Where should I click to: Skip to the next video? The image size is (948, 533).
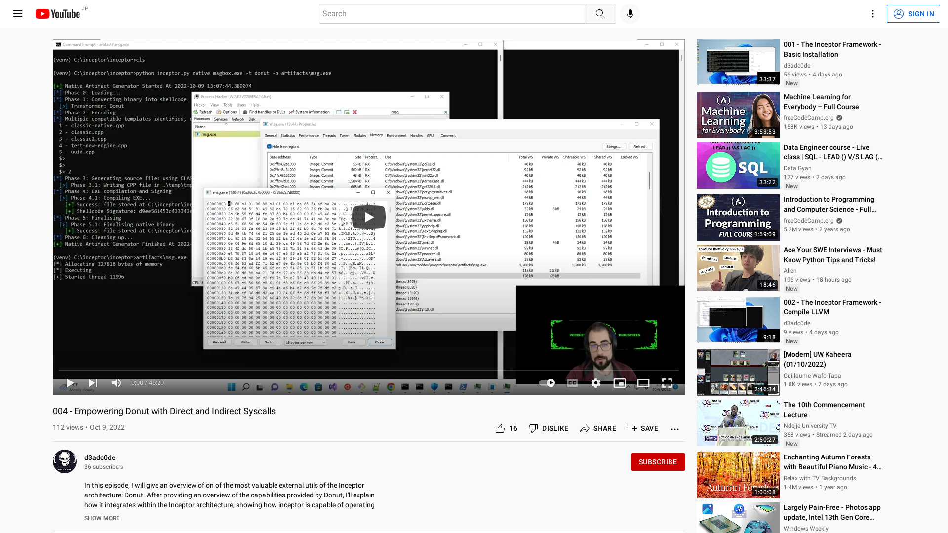tap(93, 382)
